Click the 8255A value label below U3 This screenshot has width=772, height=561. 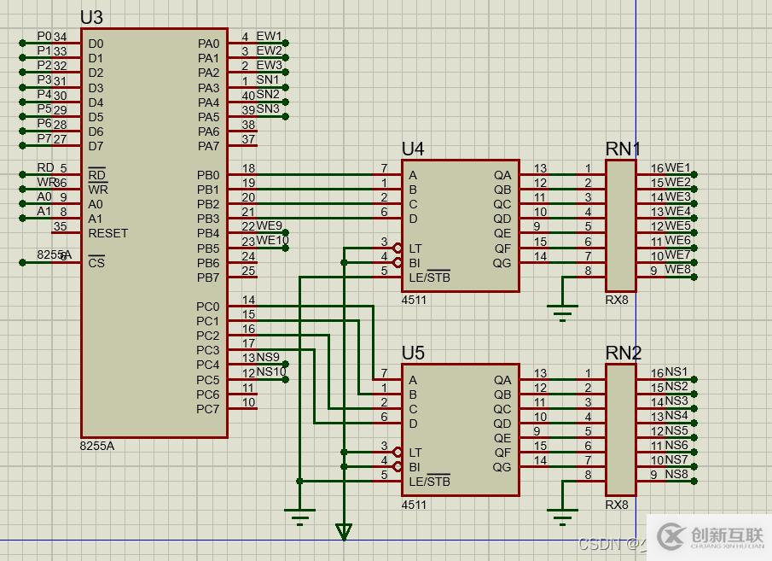coord(97,446)
